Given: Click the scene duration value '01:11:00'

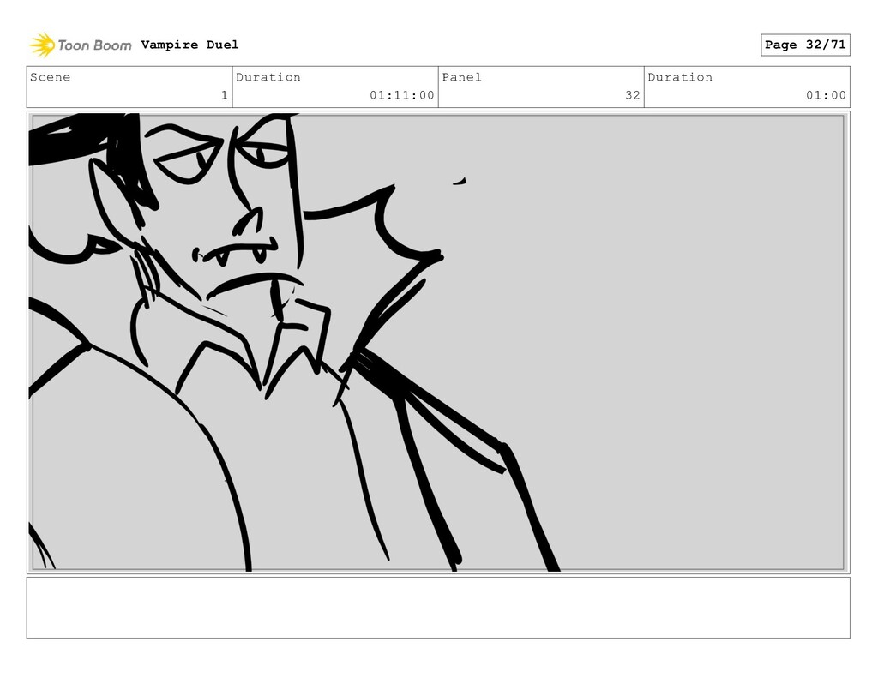Looking at the screenshot, I should 402,95.
